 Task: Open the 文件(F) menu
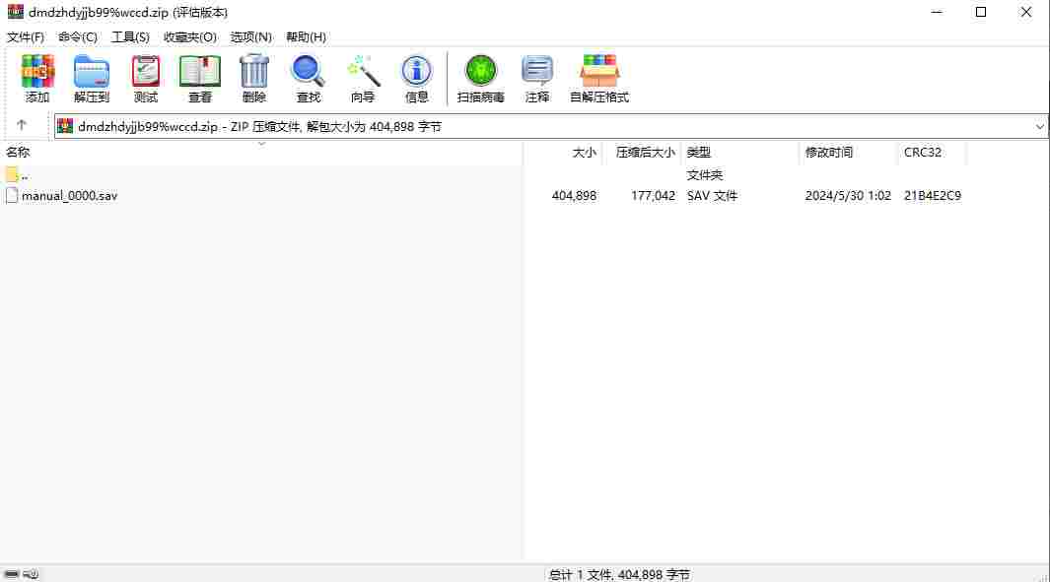(x=26, y=36)
